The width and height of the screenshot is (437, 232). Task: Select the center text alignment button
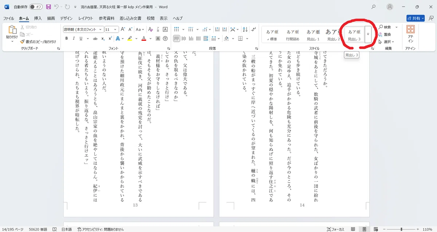click(x=184, y=38)
